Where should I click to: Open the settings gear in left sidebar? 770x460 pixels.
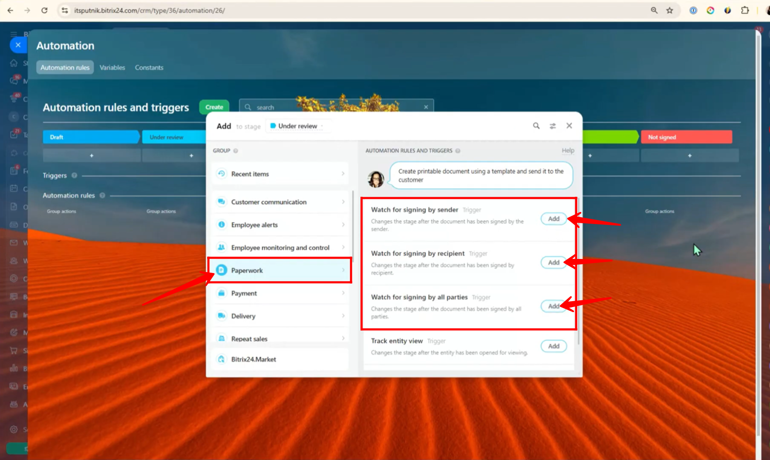(14, 429)
